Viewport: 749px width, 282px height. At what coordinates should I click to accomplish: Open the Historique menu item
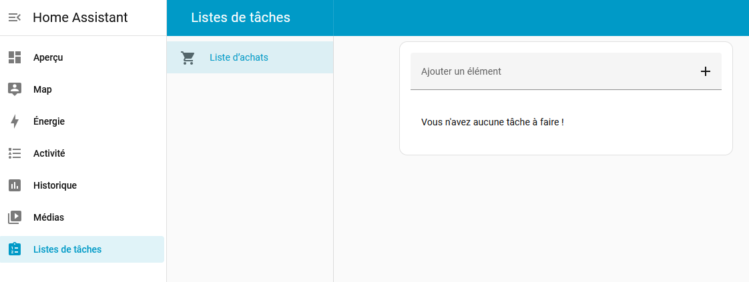[55, 185]
